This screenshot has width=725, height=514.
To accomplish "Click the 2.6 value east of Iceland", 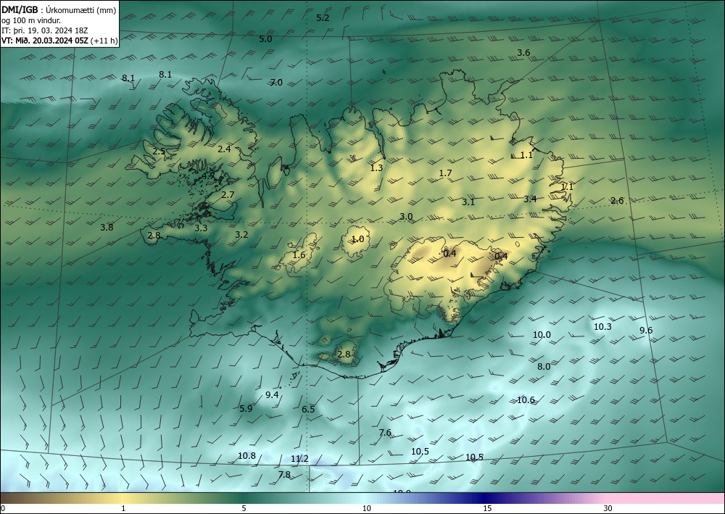I will pyautogui.click(x=617, y=200).
